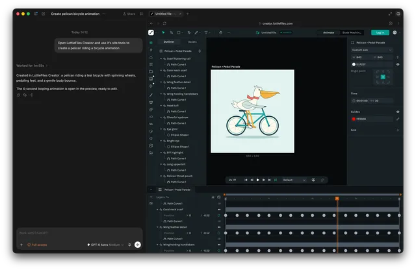Open the folder icon in the left sidebar
The height and width of the screenshot is (270, 416).
tap(151, 71)
